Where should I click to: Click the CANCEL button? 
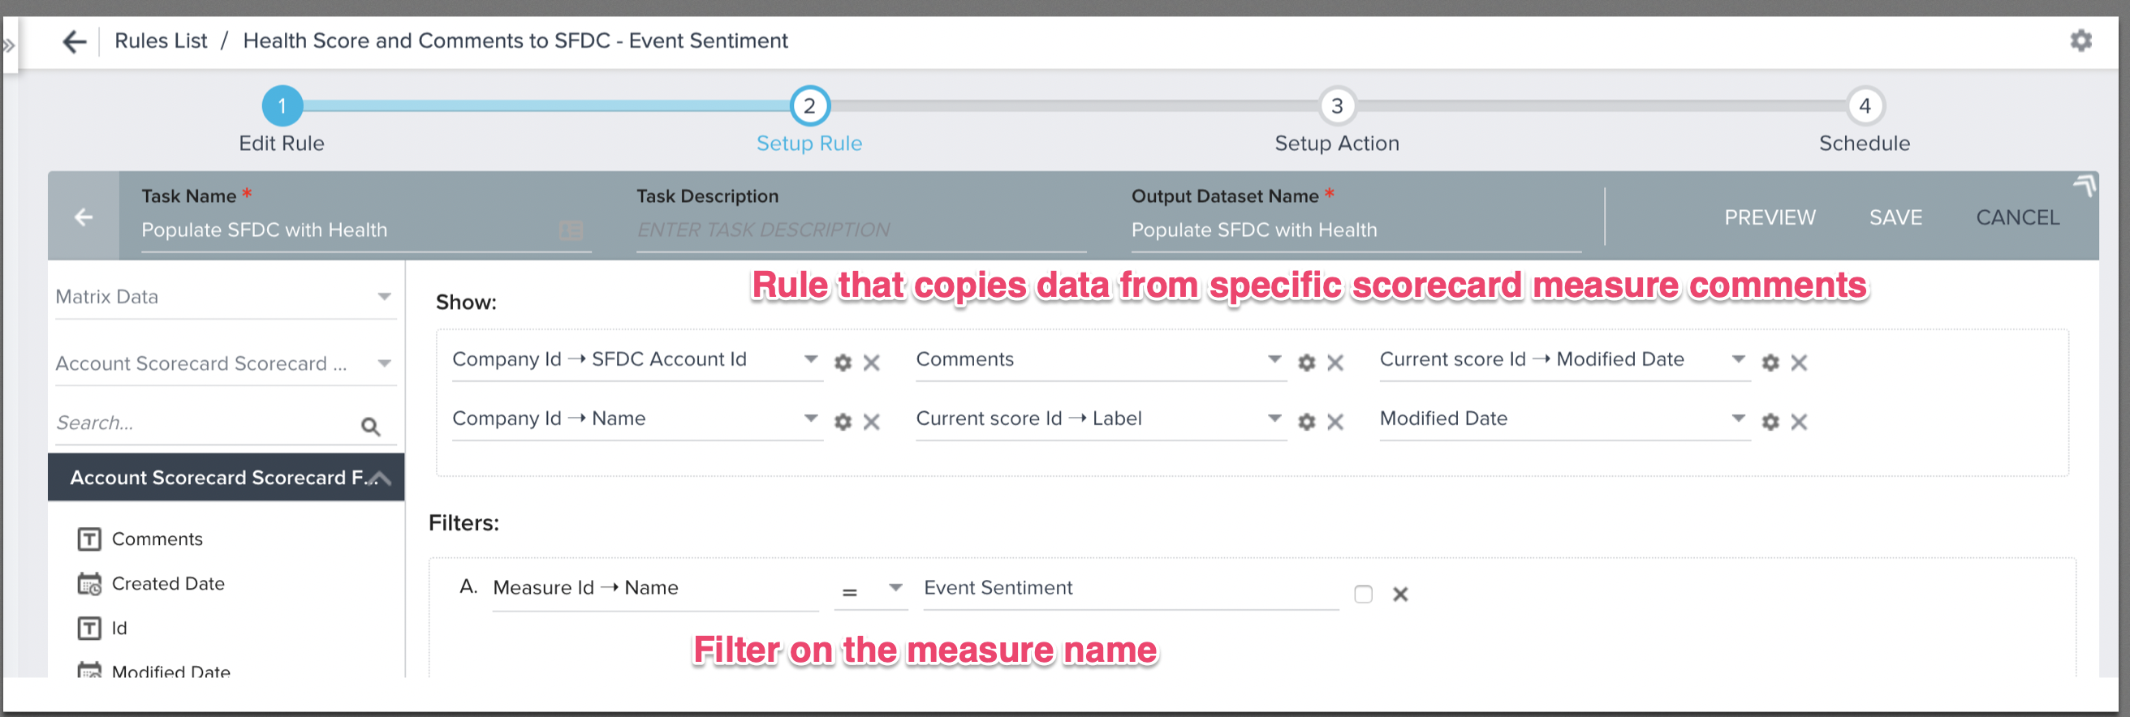tap(2017, 218)
